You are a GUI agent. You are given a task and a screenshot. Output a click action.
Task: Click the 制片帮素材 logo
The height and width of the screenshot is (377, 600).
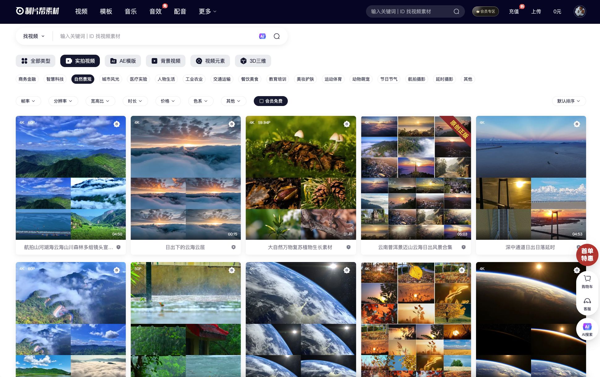click(37, 11)
